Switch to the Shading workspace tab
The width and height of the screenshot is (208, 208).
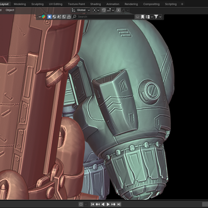(96, 4)
